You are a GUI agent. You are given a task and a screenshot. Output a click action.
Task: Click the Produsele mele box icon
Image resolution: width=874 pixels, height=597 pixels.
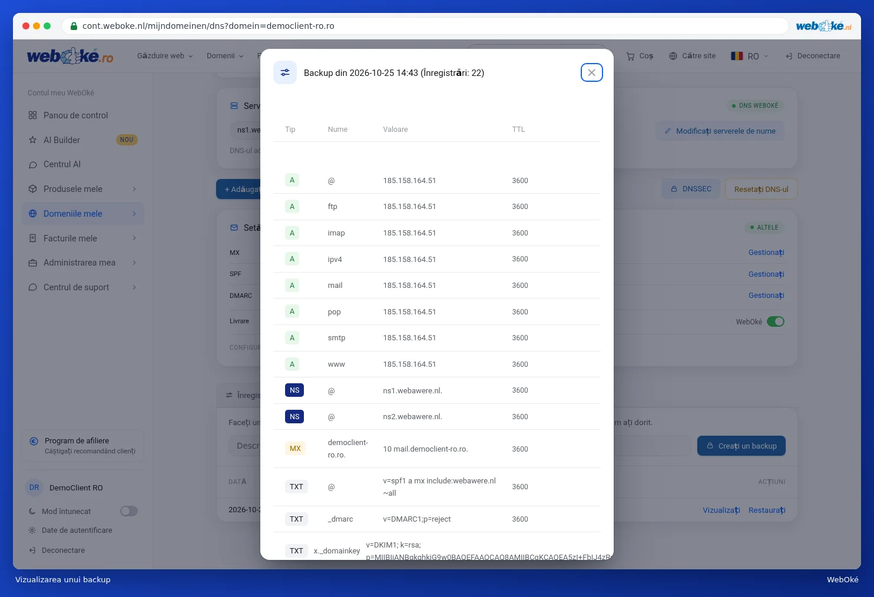tap(32, 189)
